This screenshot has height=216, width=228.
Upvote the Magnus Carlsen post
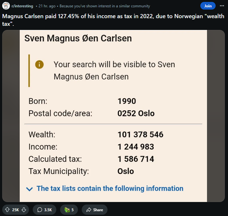pos(8,210)
